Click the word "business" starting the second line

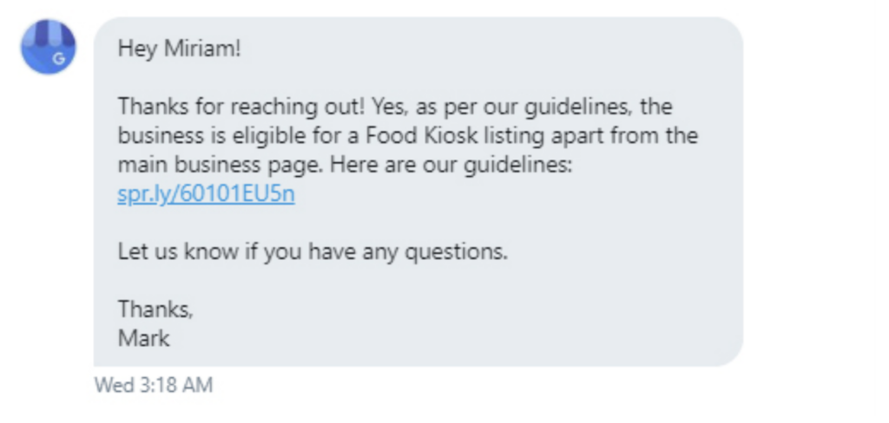click(153, 136)
